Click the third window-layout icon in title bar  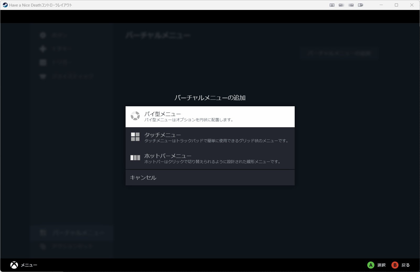pyautogui.click(x=351, y=5)
